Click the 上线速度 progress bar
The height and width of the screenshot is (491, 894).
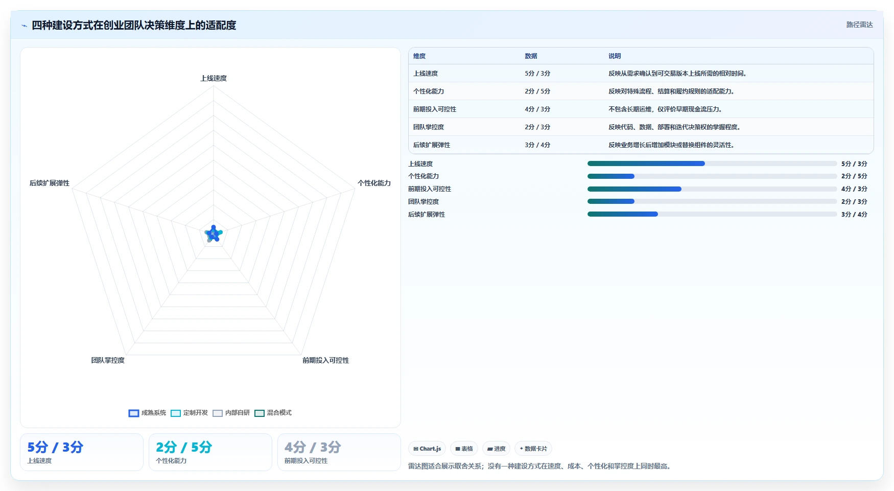click(712, 163)
